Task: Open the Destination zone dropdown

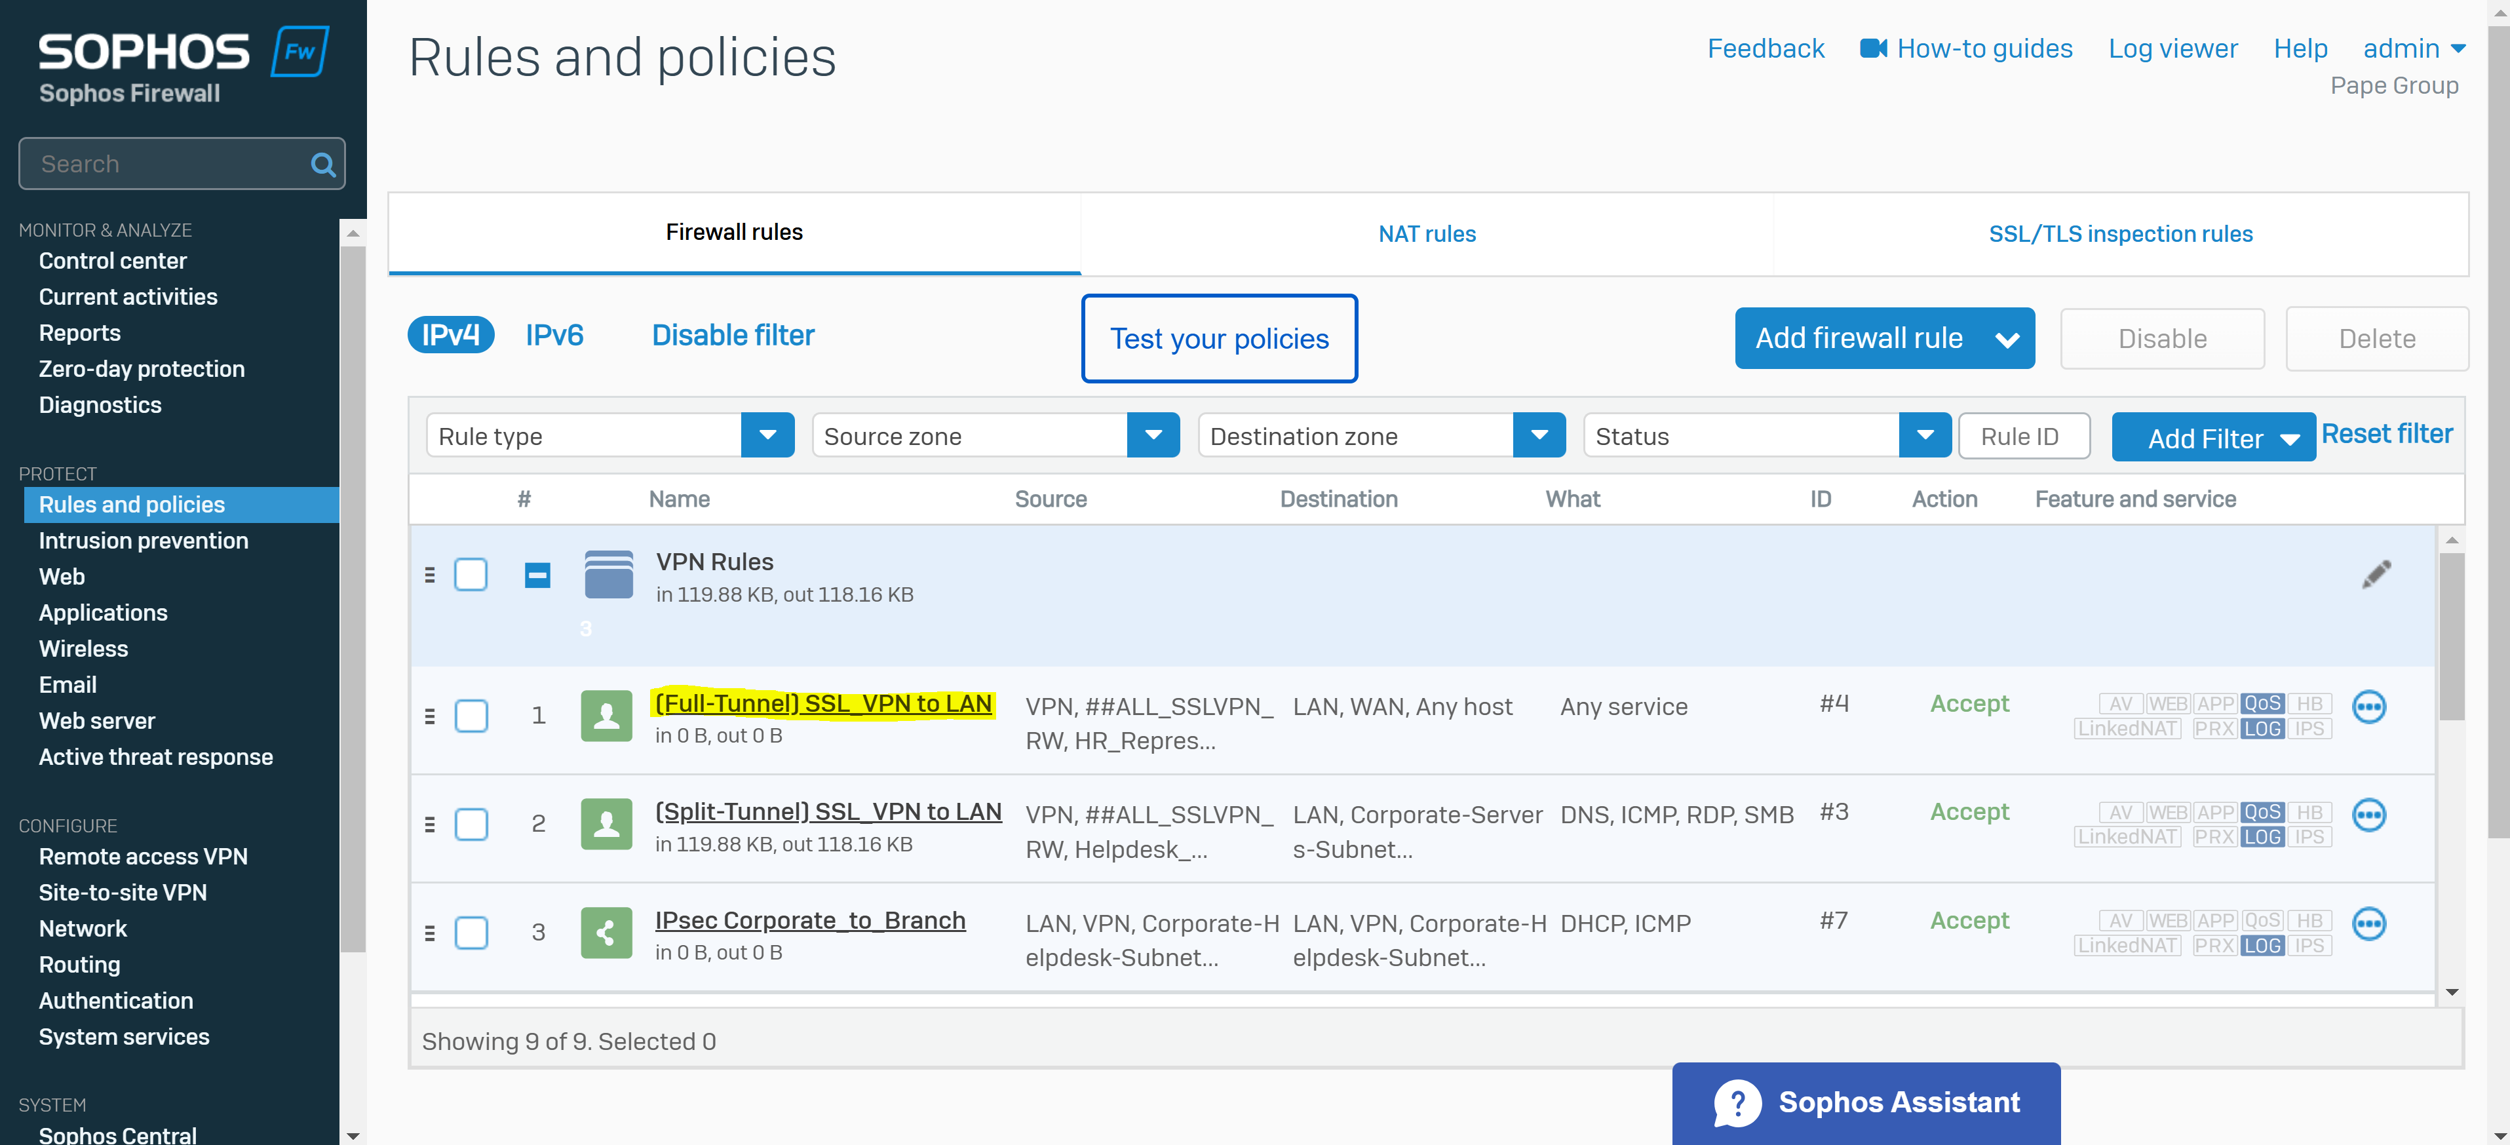Action: coord(1381,436)
